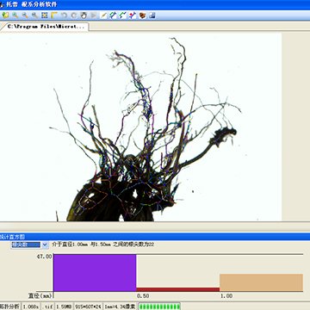310x310 pixels.
Task: Click the '1.59MB' status bar entry
Action: point(65,307)
